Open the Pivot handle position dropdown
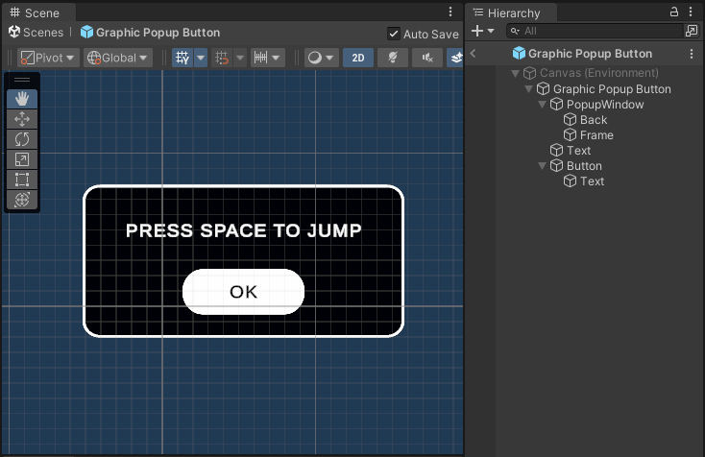The height and width of the screenshot is (457, 705). pyautogui.click(x=48, y=58)
